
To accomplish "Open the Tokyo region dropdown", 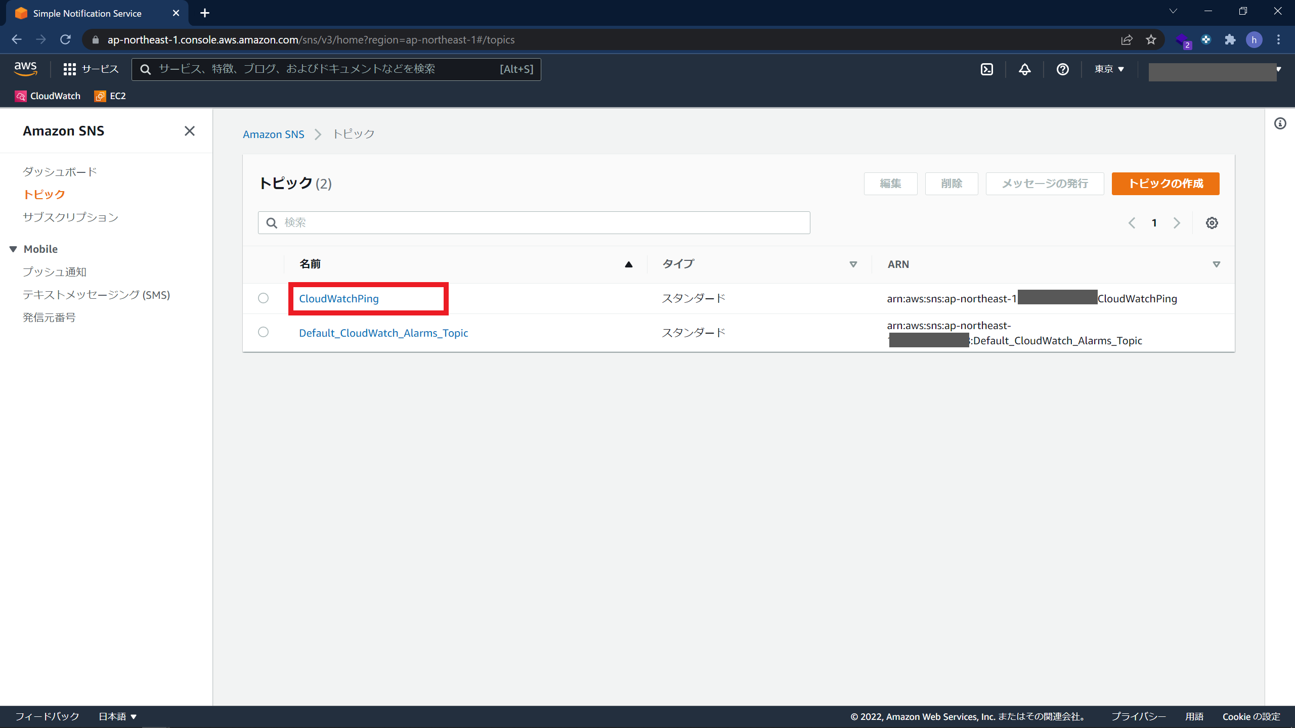I will click(x=1109, y=69).
